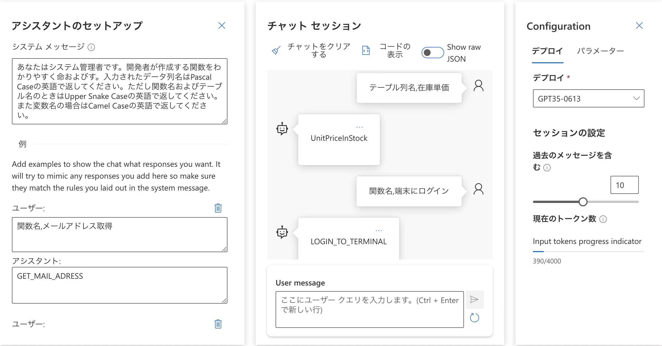Click the セッションの設定 heading
The image size is (662, 346).
tap(569, 133)
